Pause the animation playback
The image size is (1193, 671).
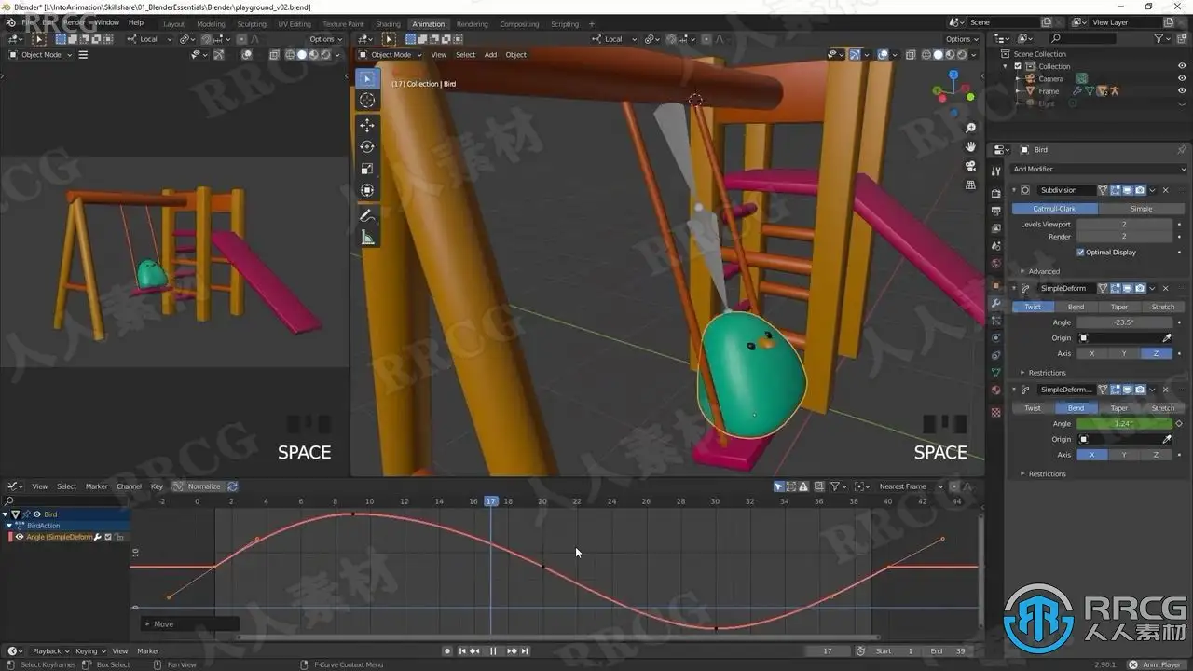pyautogui.click(x=493, y=651)
